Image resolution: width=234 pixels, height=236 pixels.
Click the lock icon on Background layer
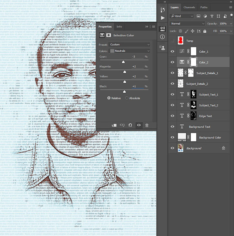pos(223,148)
